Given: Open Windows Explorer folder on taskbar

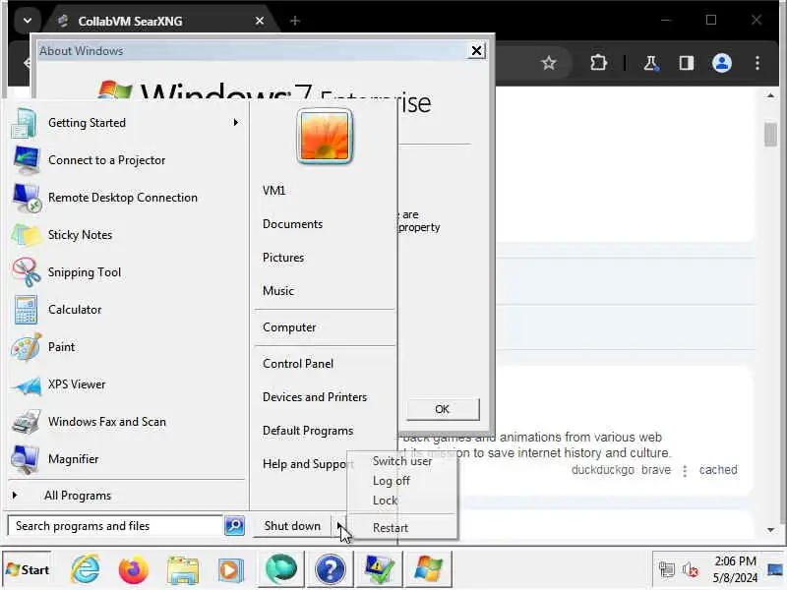Looking at the screenshot, I should [x=183, y=569].
